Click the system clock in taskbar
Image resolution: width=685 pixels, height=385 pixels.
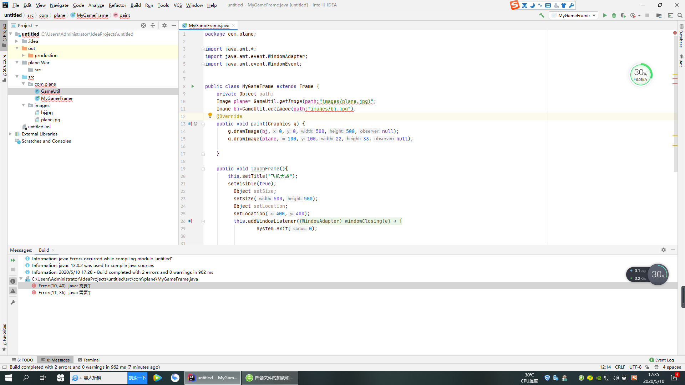pos(654,378)
